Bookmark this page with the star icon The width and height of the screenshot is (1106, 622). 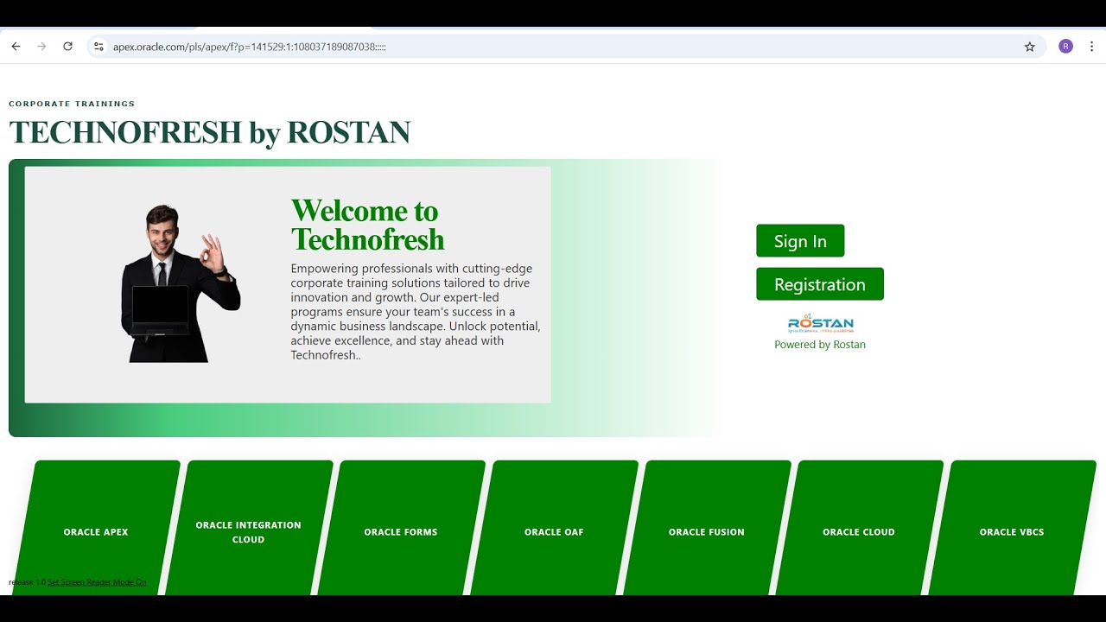(1030, 47)
